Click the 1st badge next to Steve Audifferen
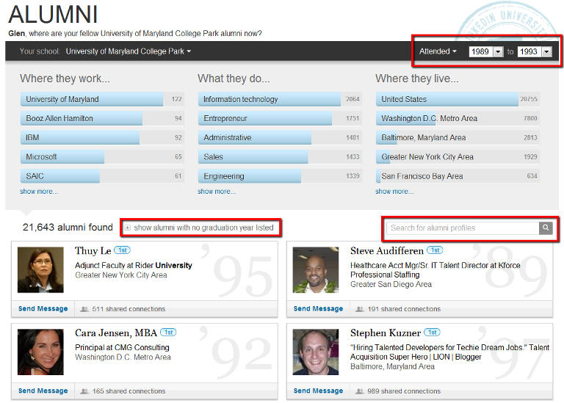564x403 pixels. click(x=435, y=250)
